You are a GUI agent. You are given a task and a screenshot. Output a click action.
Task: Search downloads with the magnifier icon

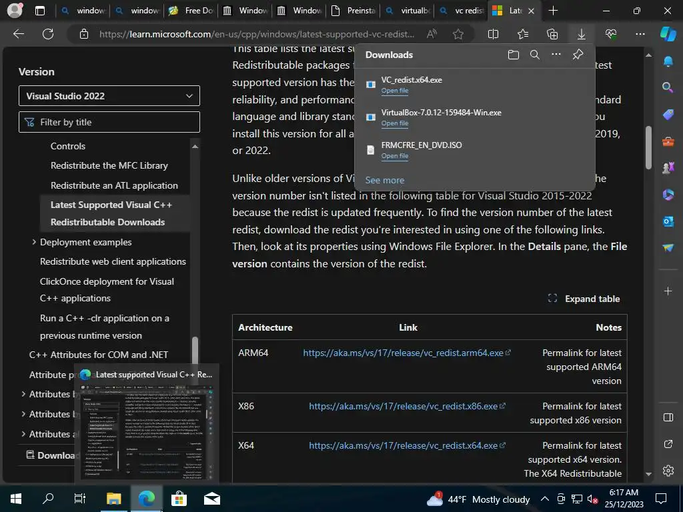[x=535, y=55]
